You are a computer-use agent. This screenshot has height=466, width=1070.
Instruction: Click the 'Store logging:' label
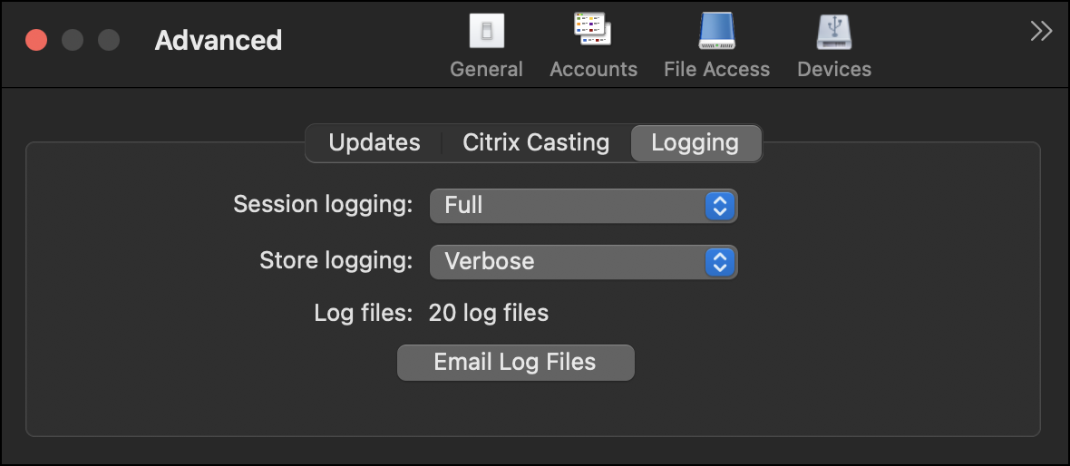click(336, 261)
